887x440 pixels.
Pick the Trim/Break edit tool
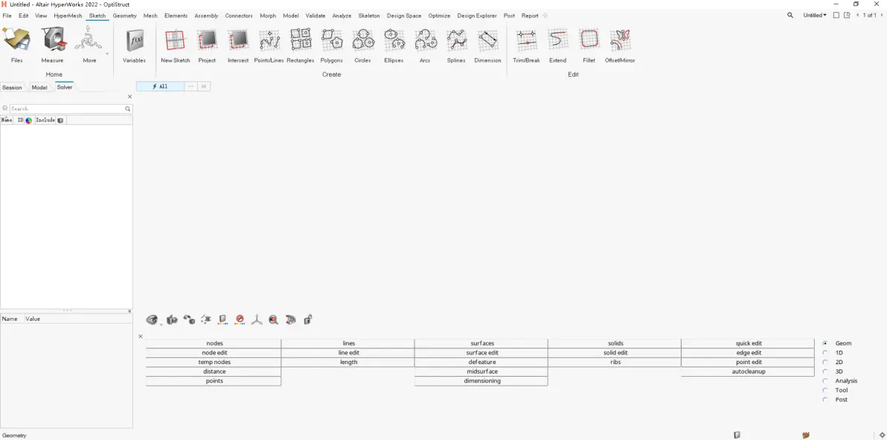click(x=527, y=45)
